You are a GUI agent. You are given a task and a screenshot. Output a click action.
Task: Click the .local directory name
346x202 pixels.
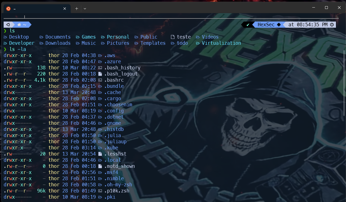(113, 160)
